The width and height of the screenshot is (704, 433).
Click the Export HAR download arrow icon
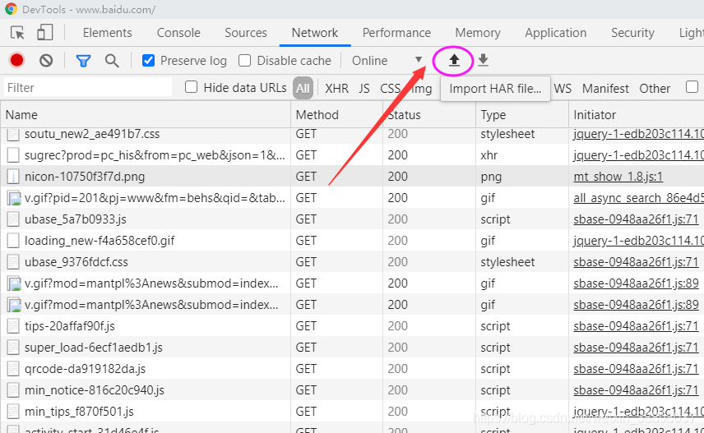[x=483, y=60]
